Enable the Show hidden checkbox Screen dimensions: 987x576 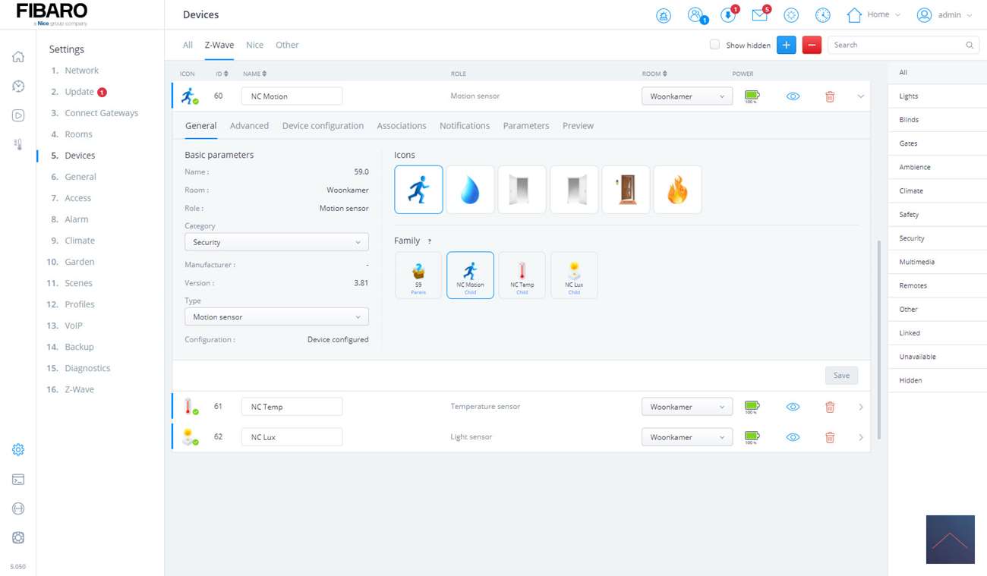pos(714,45)
